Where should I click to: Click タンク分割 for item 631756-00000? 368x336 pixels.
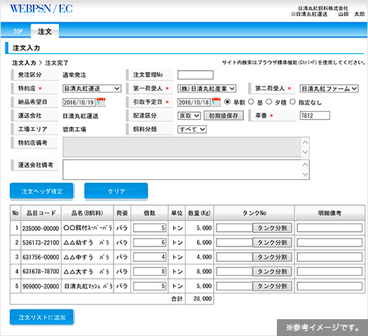(272, 257)
